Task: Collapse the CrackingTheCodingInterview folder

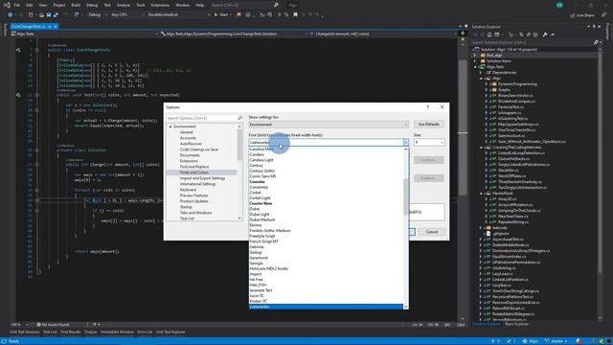Action: tap(481, 148)
